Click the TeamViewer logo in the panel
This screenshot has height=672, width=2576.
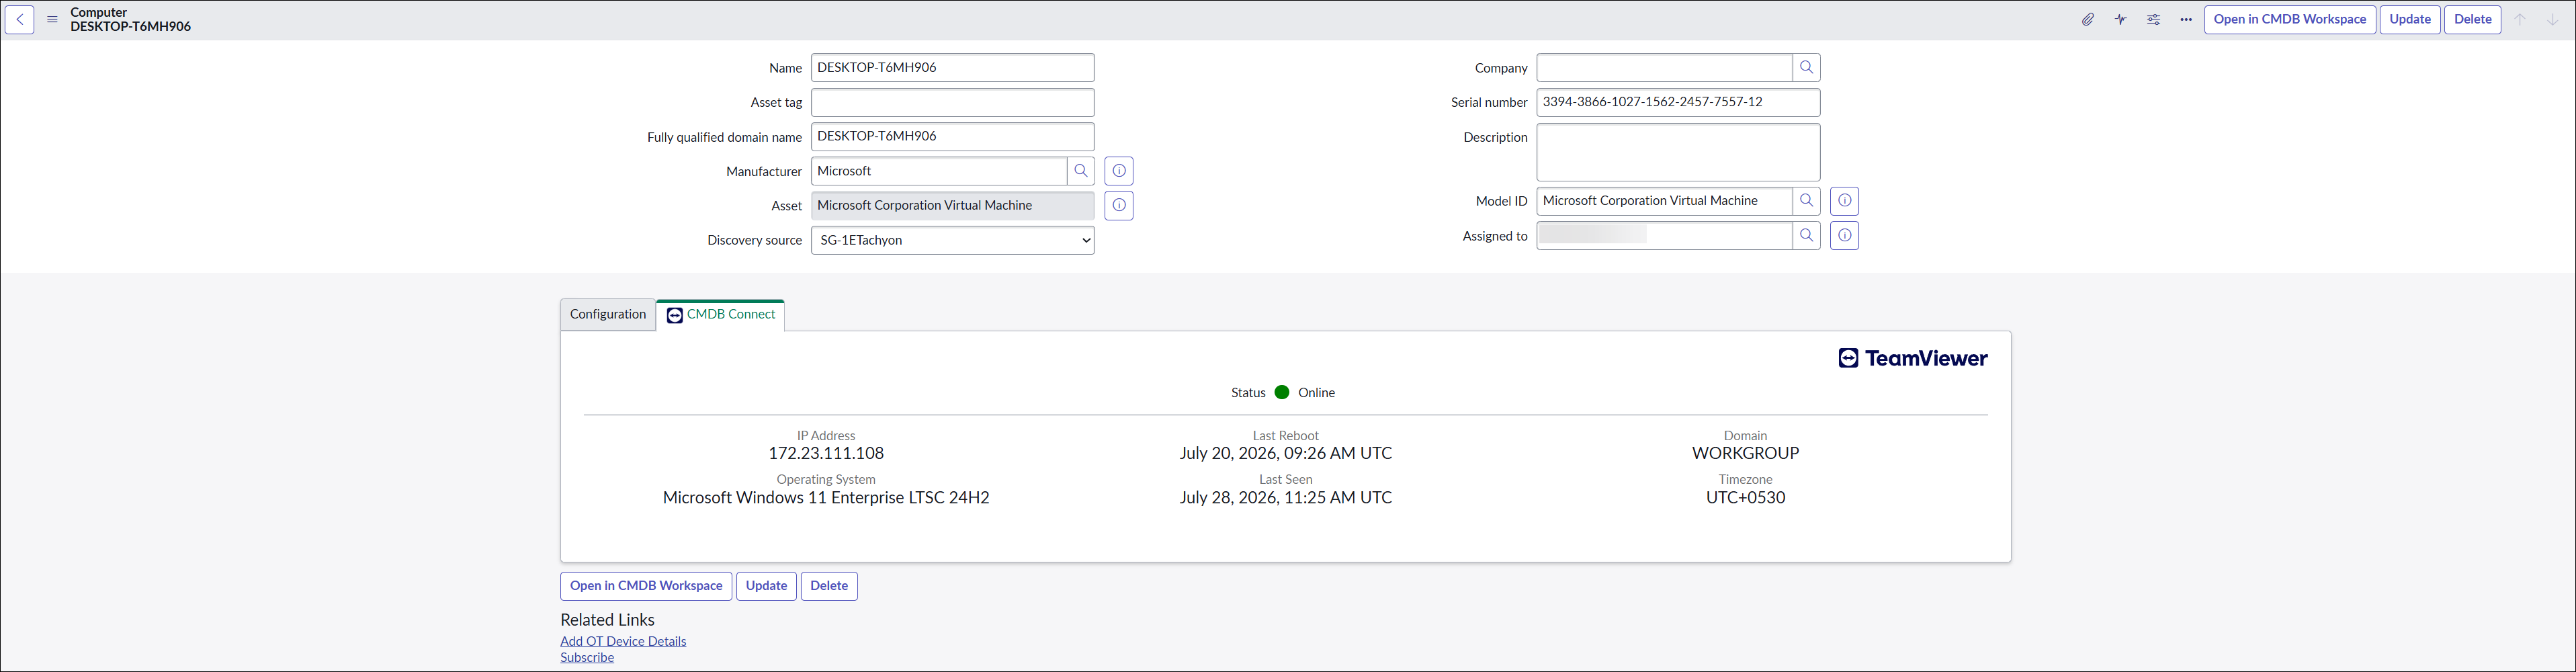(1913, 358)
